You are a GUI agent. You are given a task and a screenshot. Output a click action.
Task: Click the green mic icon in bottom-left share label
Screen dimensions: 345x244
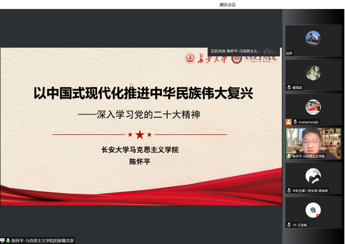(x=8, y=241)
